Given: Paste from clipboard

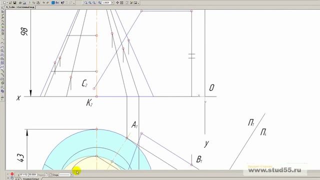Looking at the screenshot, I should (38, 2).
